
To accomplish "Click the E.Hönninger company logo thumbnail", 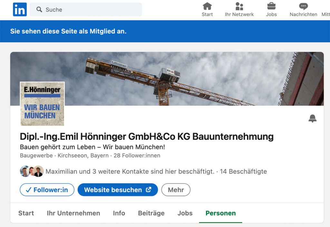I will click(42, 104).
